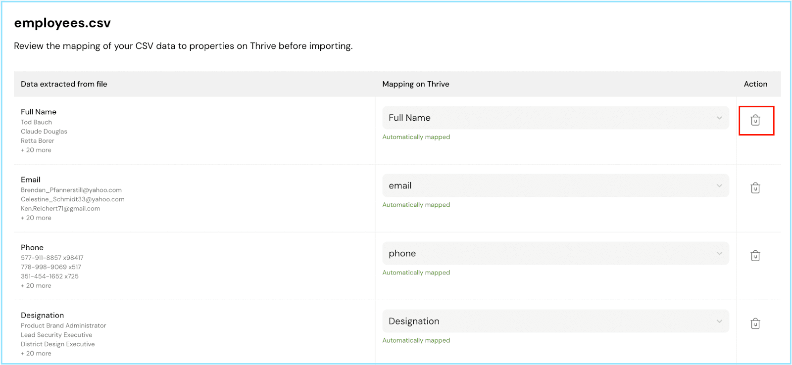Image resolution: width=792 pixels, height=365 pixels.
Task: Select the 'Retta Borer' sample value
Action: (x=38, y=141)
